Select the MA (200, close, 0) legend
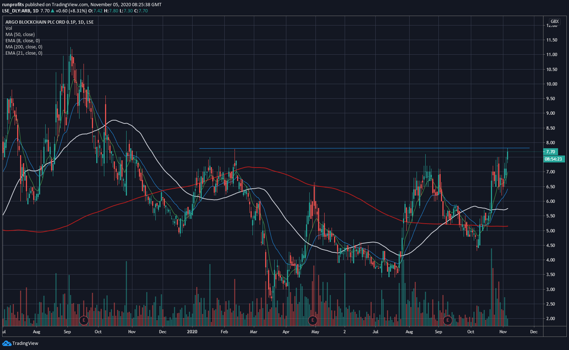This screenshot has height=350, width=569. 24,47
